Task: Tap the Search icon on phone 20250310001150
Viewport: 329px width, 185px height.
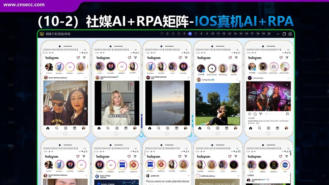Action: pyautogui.click(x=208, y=128)
